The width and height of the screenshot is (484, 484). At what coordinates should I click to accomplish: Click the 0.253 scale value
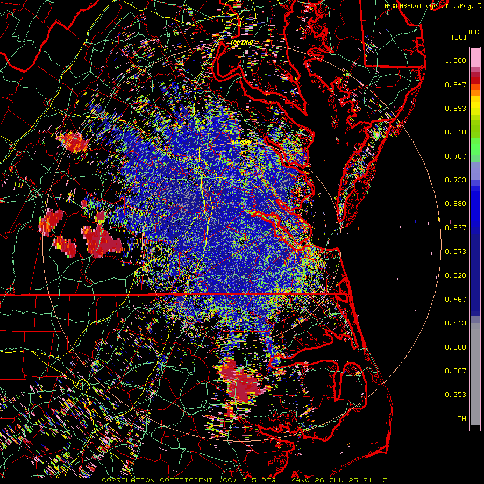click(x=455, y=395)
